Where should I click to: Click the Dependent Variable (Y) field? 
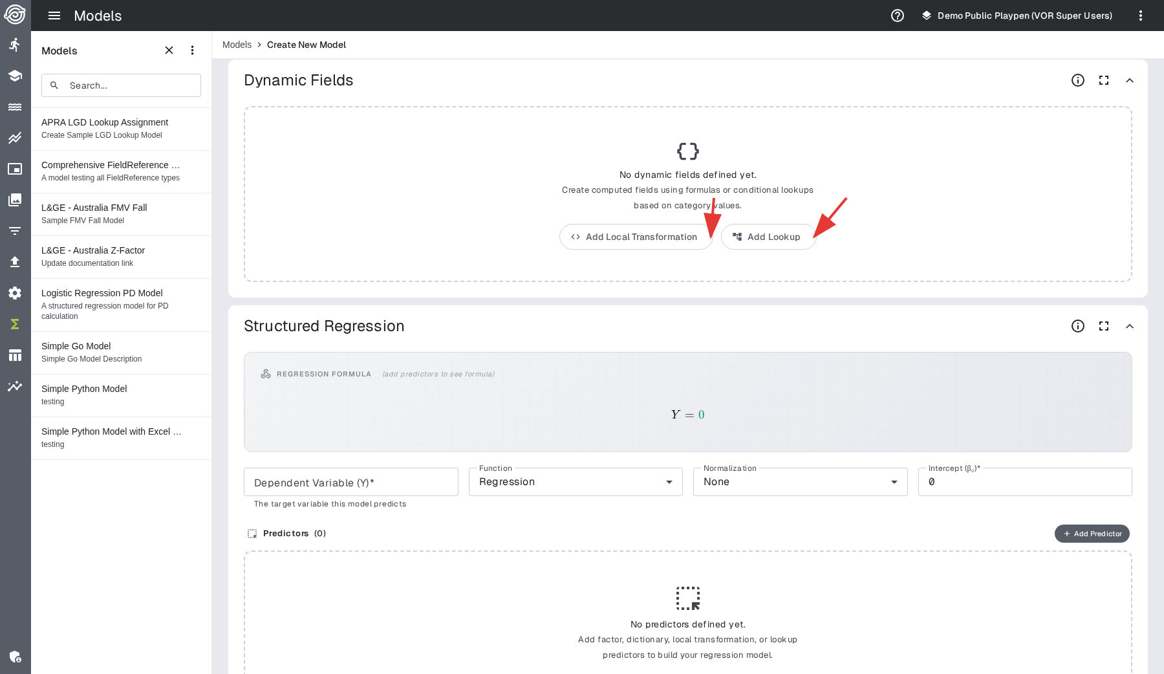click(350, 483)
